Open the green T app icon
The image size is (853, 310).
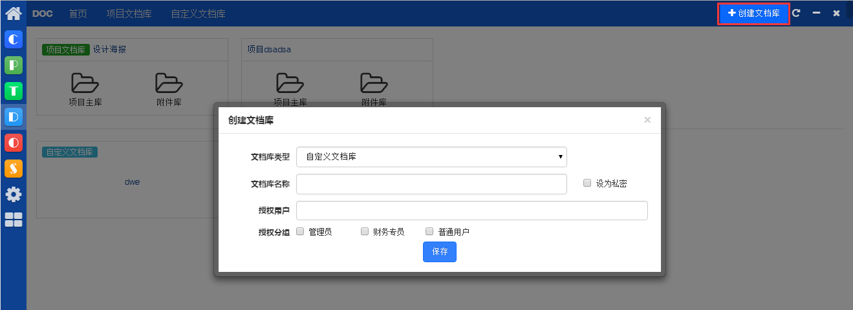14,91
